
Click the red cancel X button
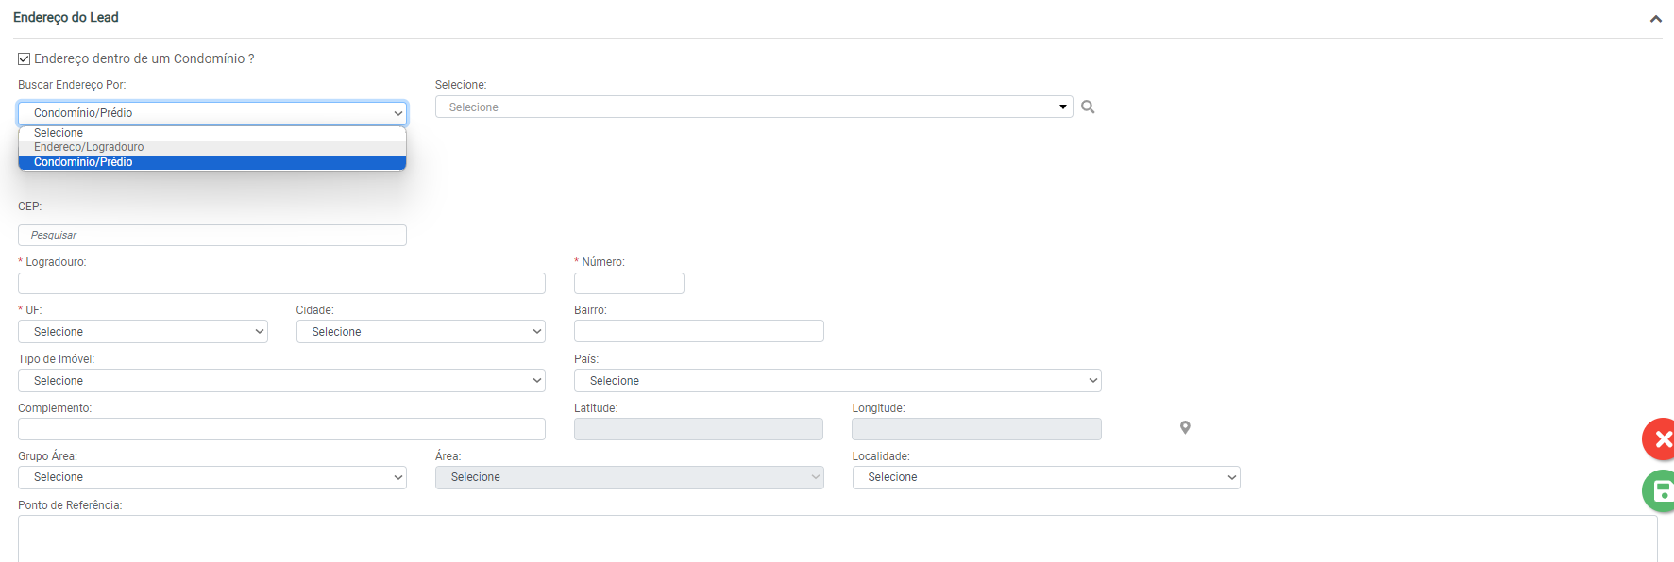tap(1660, 439)
